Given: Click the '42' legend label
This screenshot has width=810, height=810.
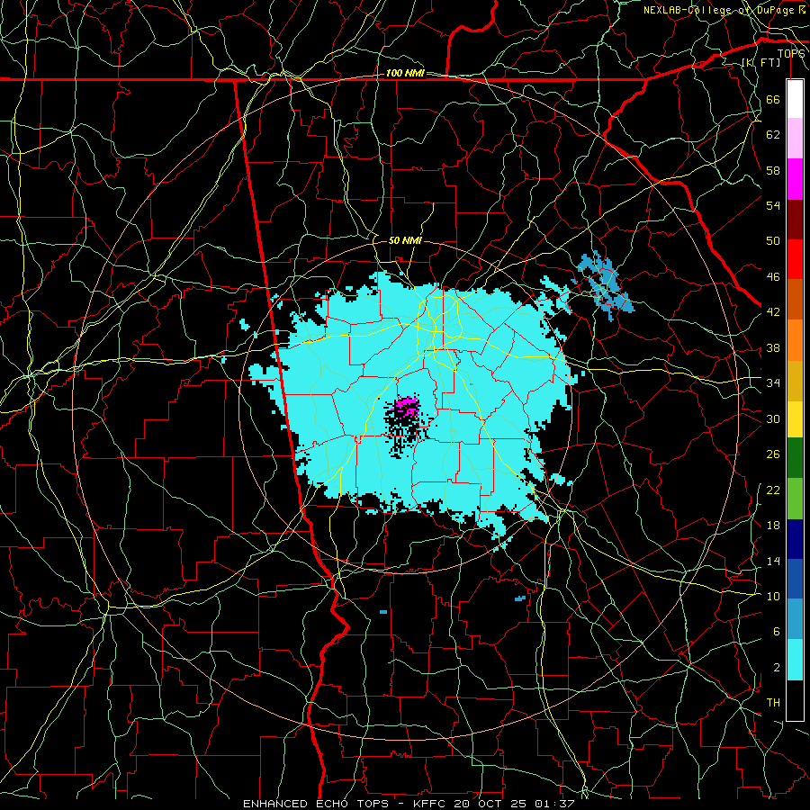Looking at the screenshot, I should 773,312.
